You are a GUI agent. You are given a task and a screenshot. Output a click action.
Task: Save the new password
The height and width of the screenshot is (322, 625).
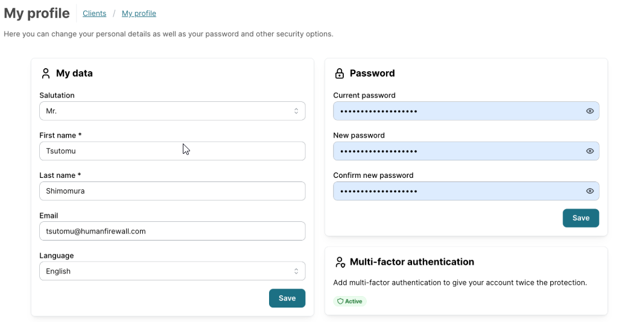(580, 218)
